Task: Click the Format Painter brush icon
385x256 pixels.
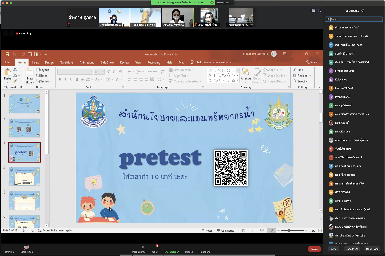Action: (x=15, y=81)
